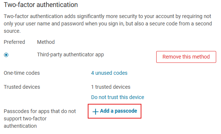The height and width of the screenshot is (134, 221).
Task: Click the word authentication under passcodes label
Action: coord(20,126)
